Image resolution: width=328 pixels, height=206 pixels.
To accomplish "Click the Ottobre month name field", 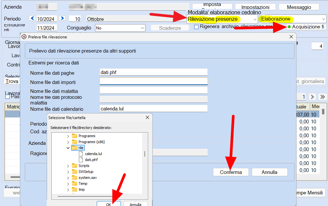I will click(x=136, y=19).
